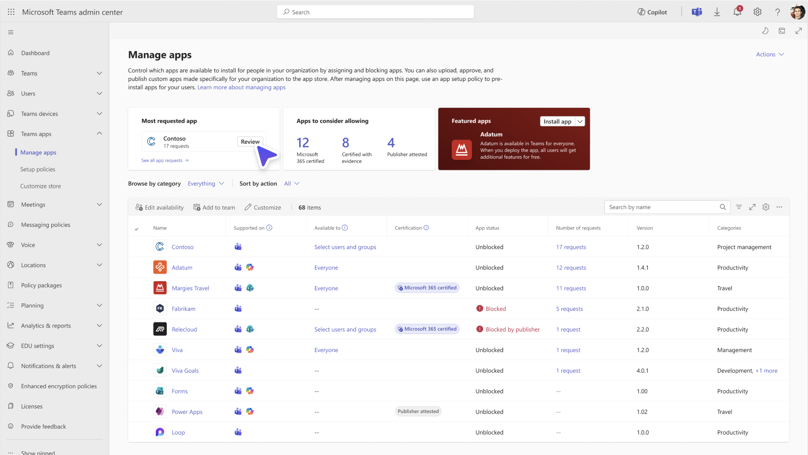Open Viva Goals app link
The image size is (808, 455).
point(185,371)
